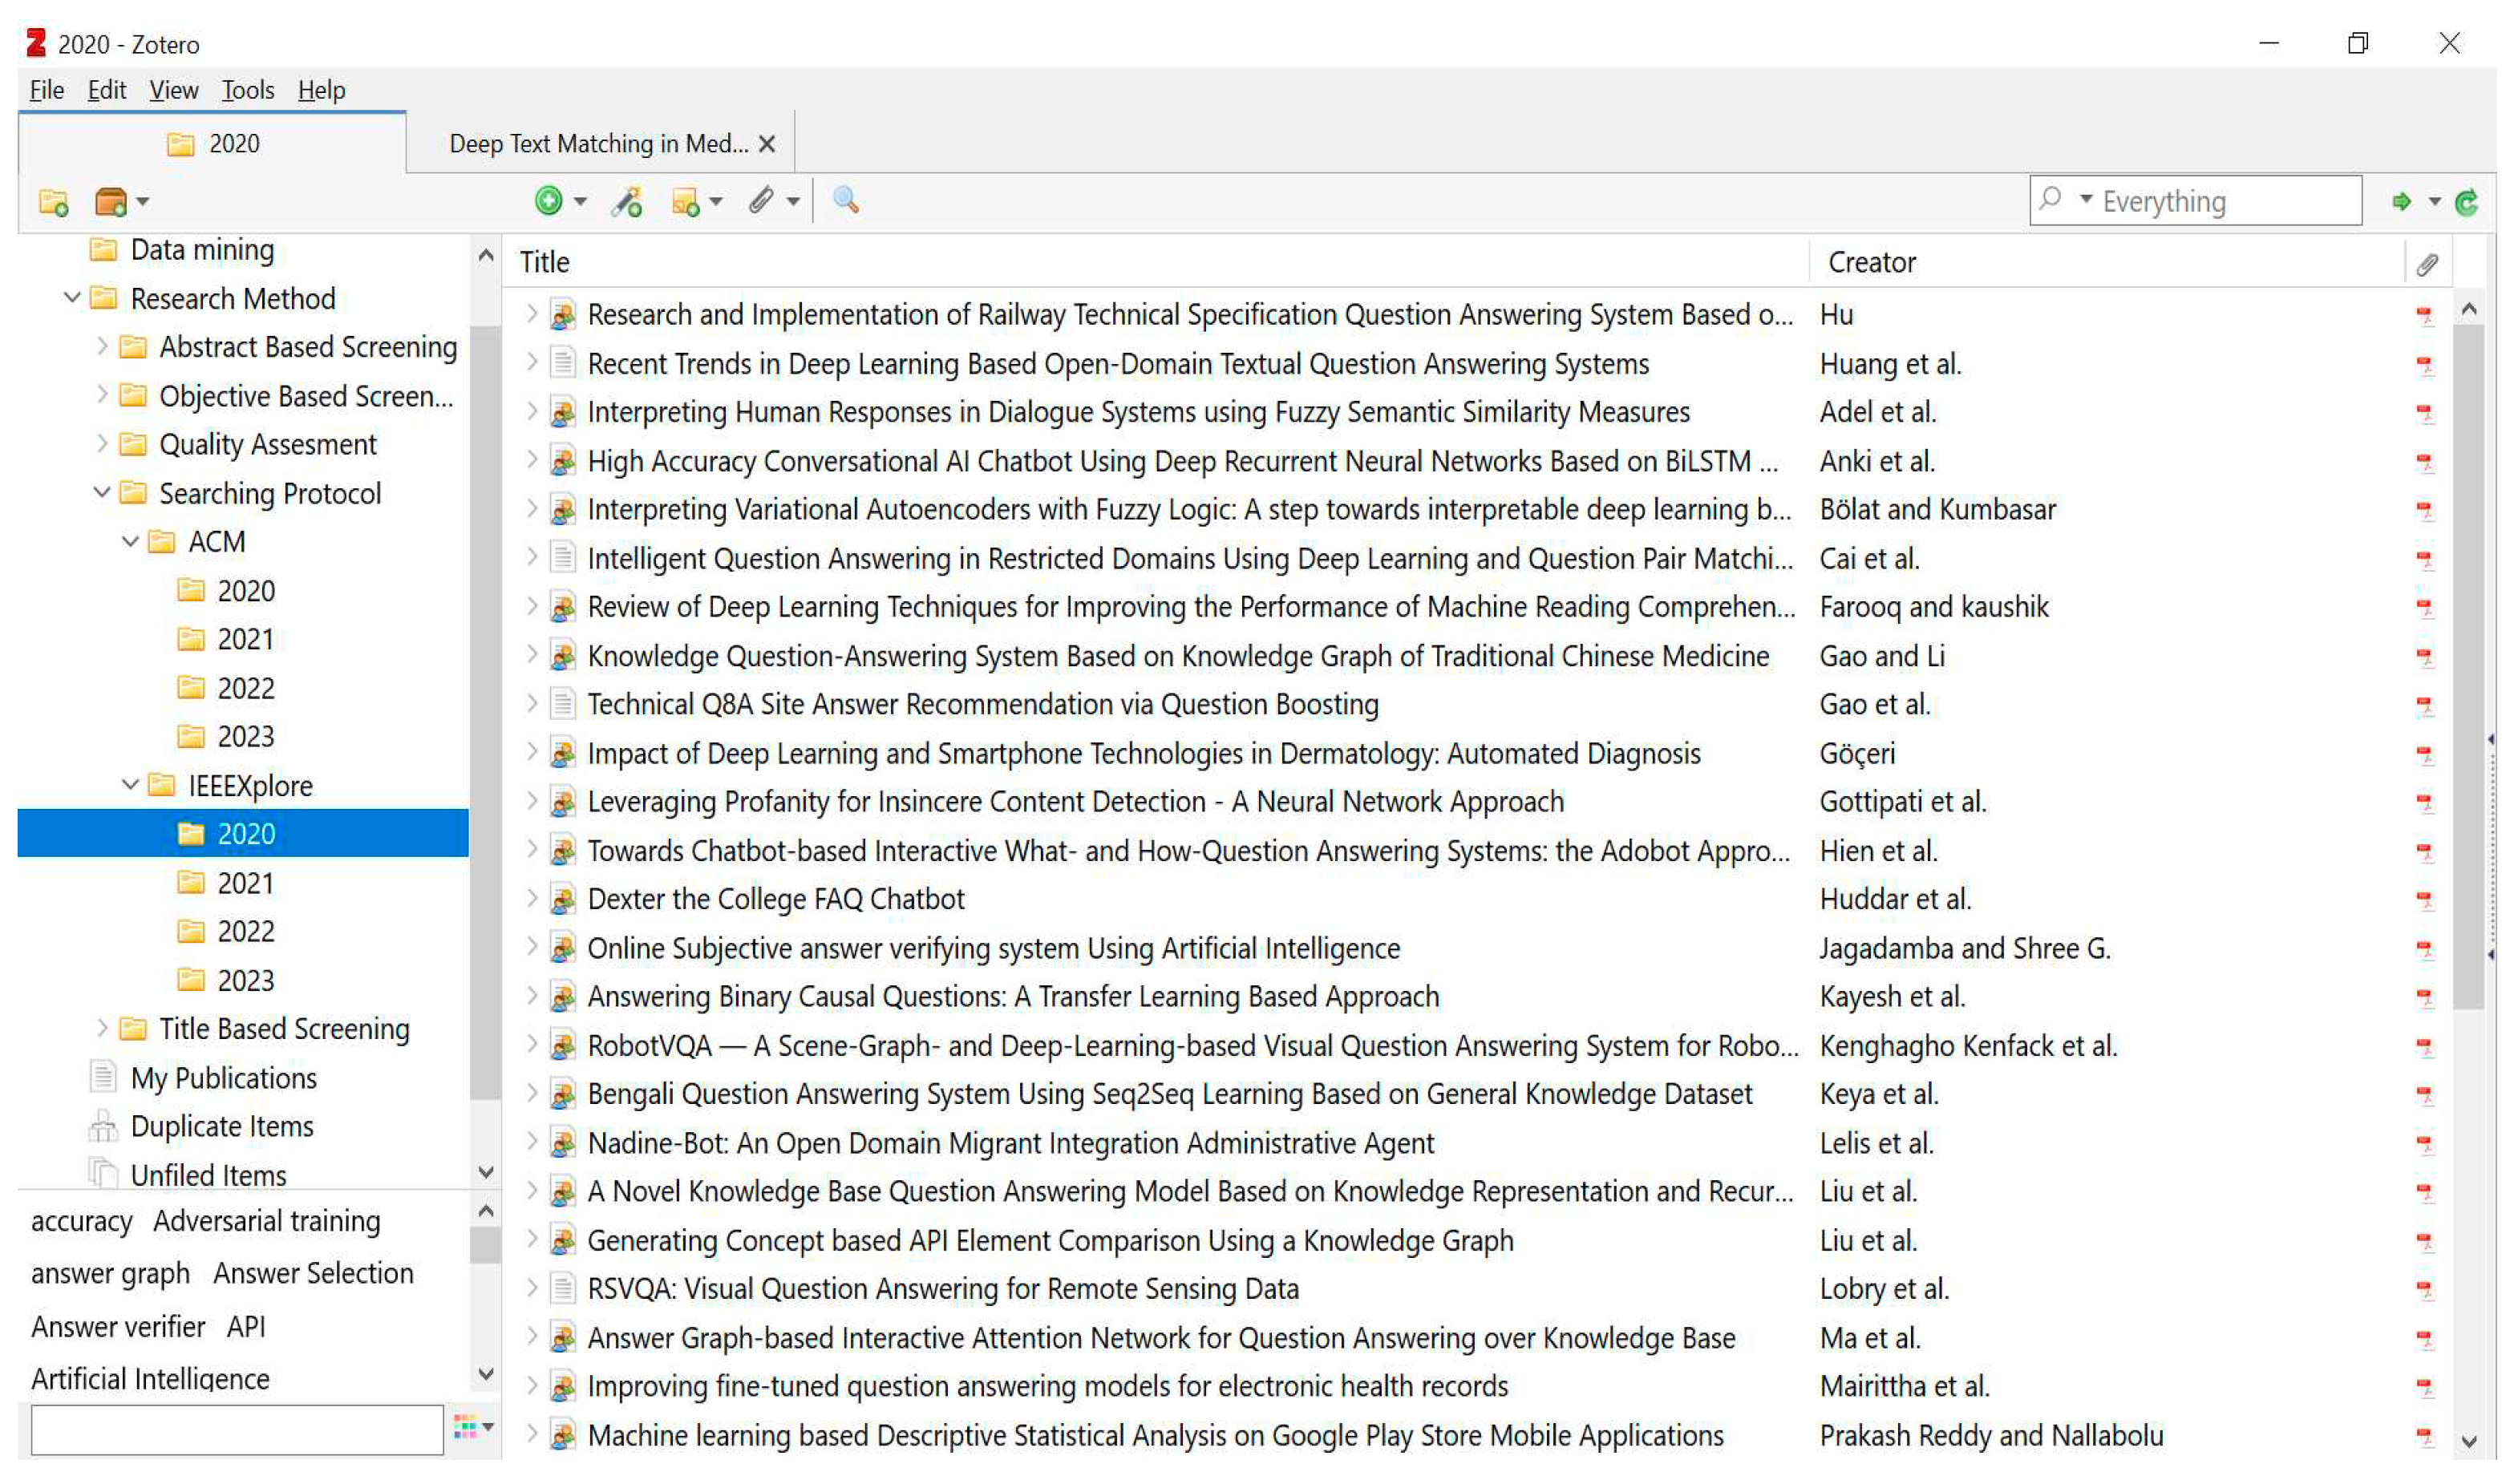The image size is (2514, 1484).
Task: Select ACM 2022 collection folder
Action: pos(245,689)
